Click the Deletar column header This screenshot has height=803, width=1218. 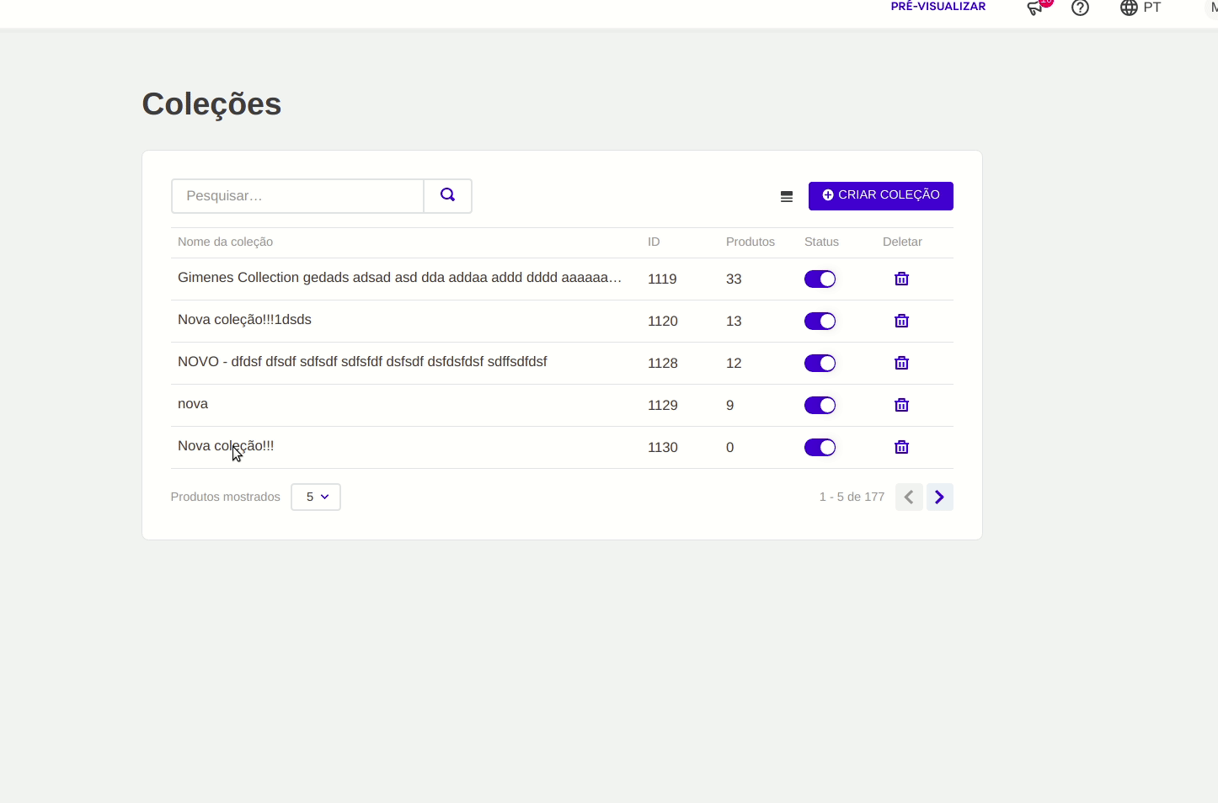pyautogui.click(x=902, y=242)
